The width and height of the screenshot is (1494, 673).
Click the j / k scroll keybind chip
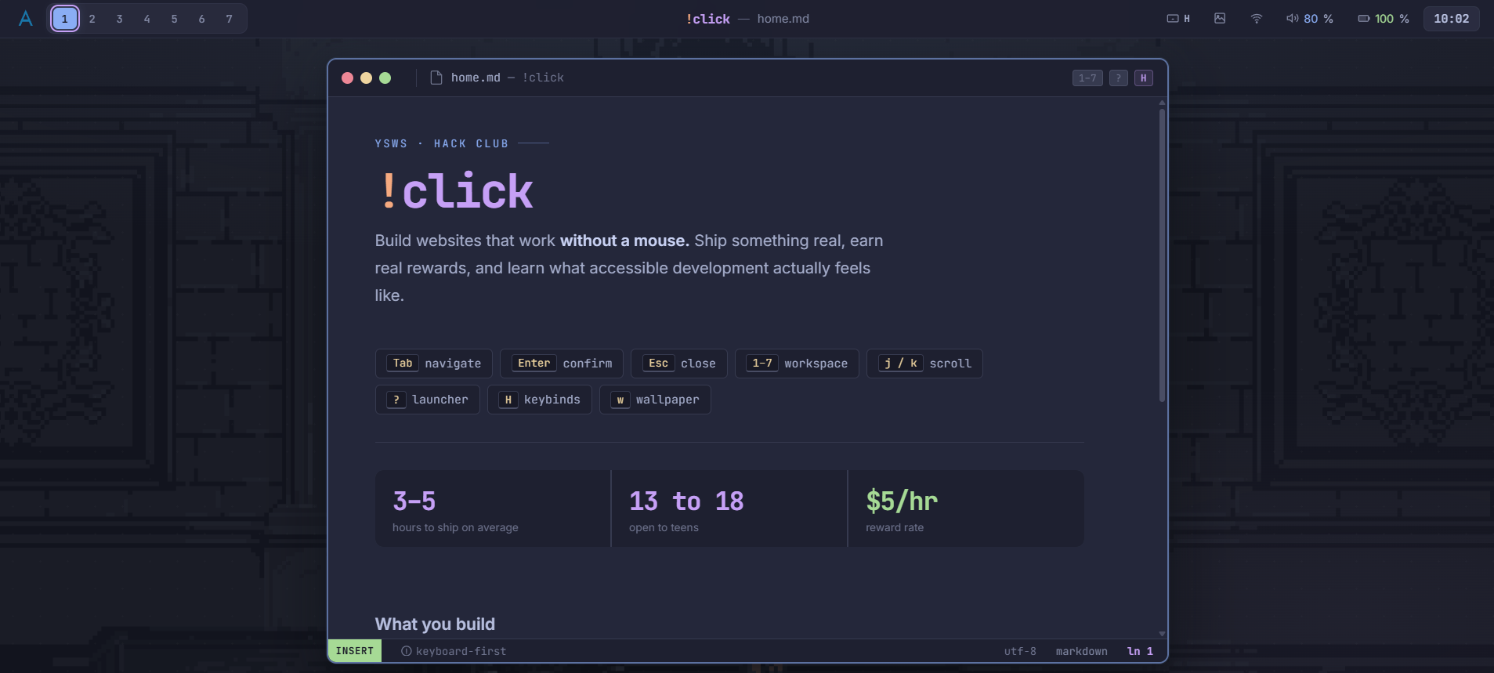coord(924,364)
